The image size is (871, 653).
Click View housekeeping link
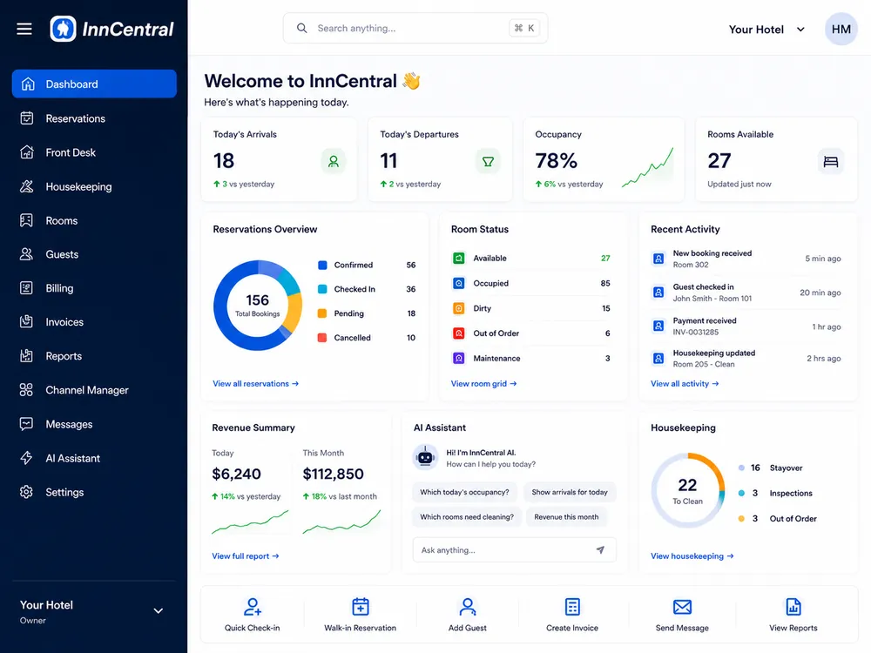tap(692, 555)
